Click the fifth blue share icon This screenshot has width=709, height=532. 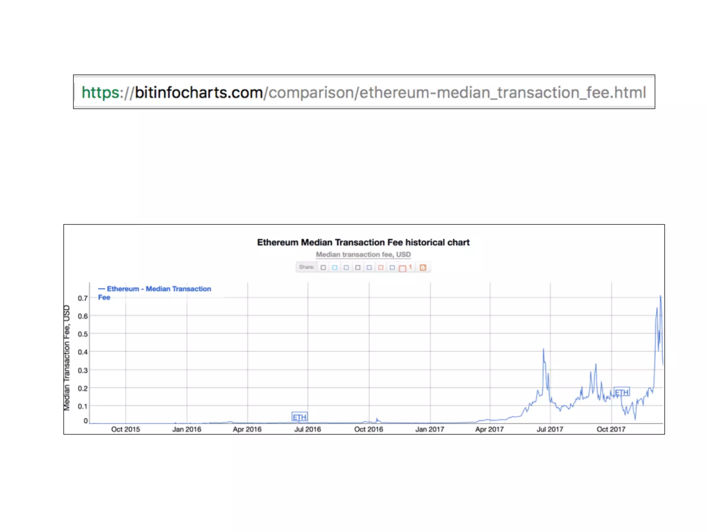(369, 267)
